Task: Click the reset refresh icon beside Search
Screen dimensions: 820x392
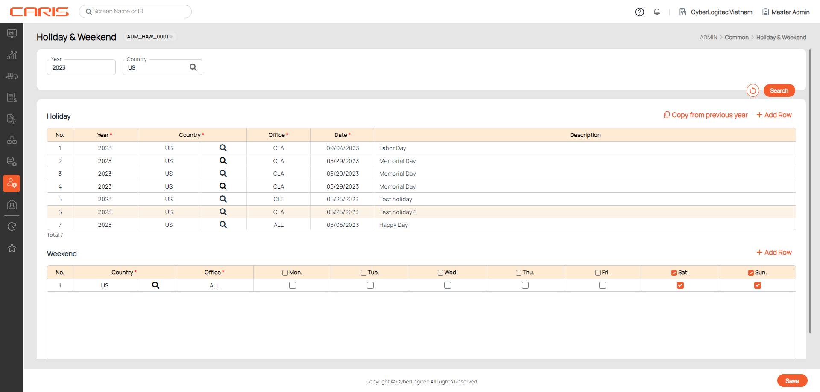Action: (x=753, y=90)
